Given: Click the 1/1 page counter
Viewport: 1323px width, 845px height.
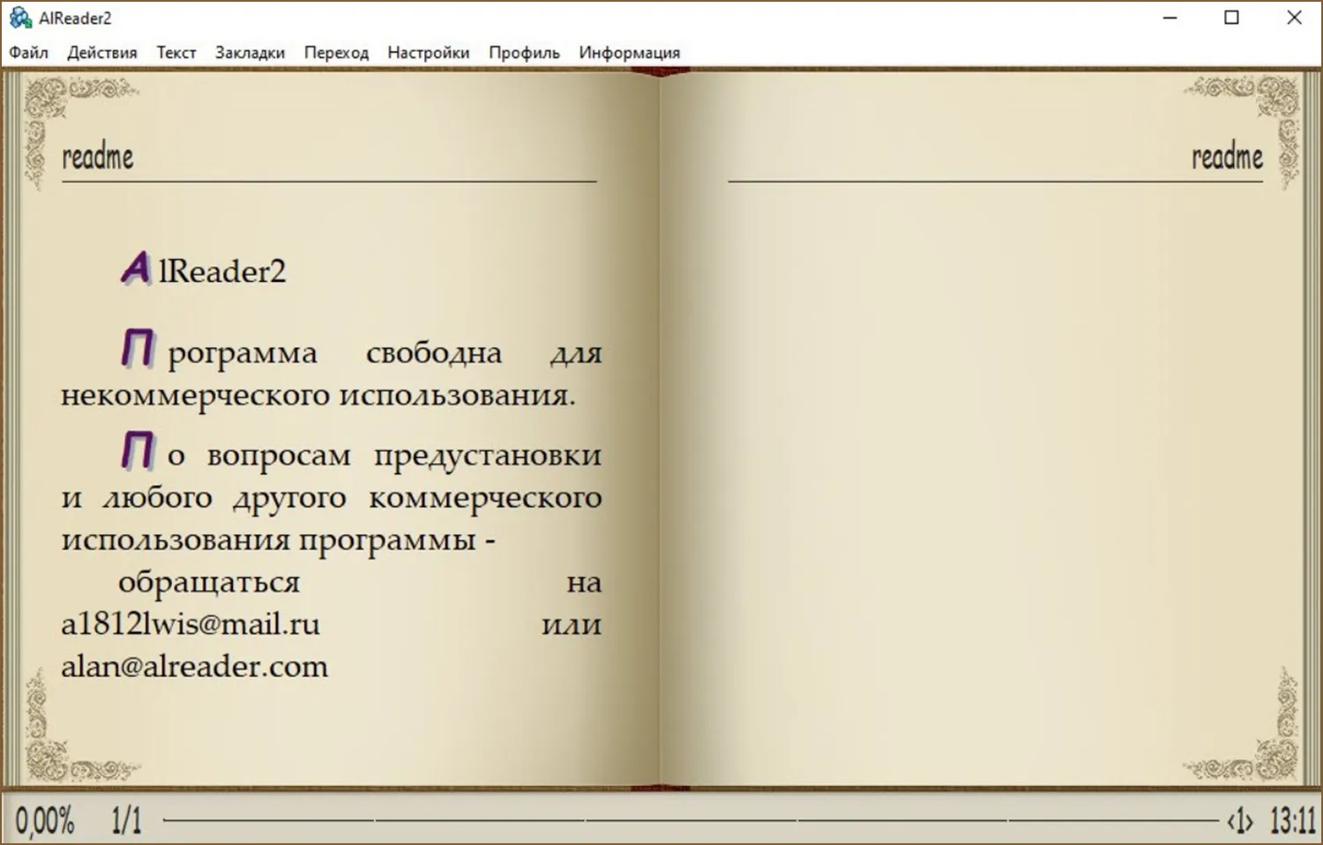Looking at the screenshot, I should pos(126,820).
